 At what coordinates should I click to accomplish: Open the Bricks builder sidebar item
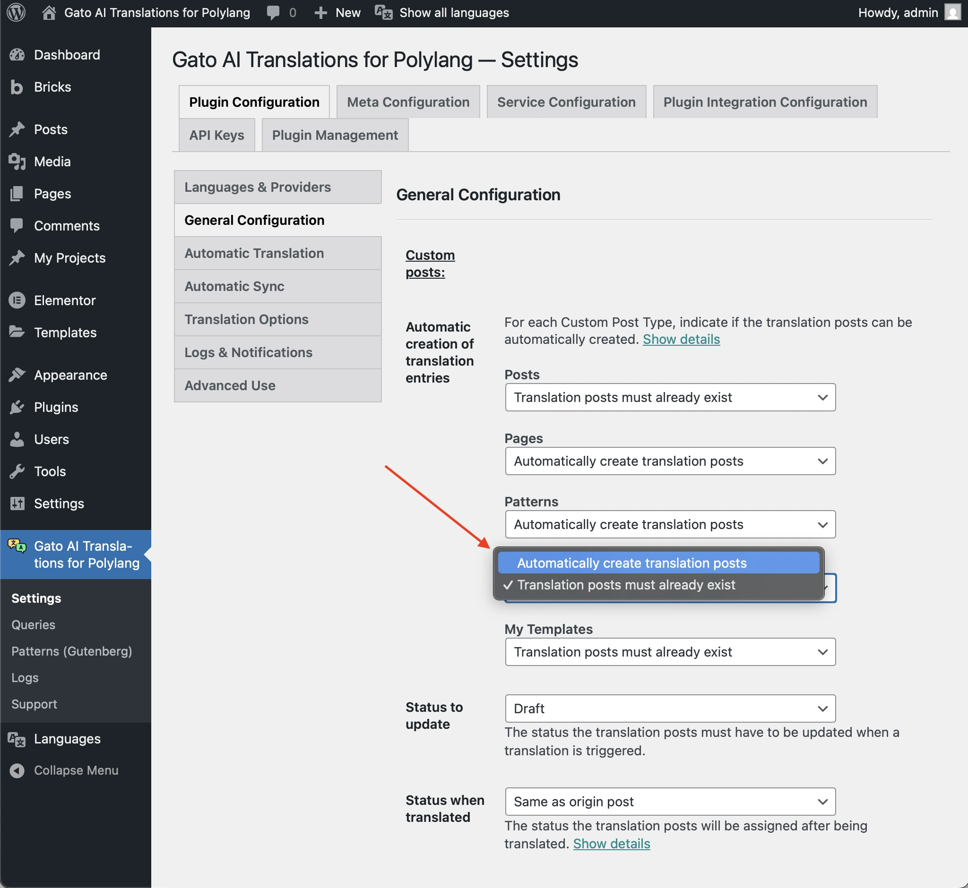[17, 87]
